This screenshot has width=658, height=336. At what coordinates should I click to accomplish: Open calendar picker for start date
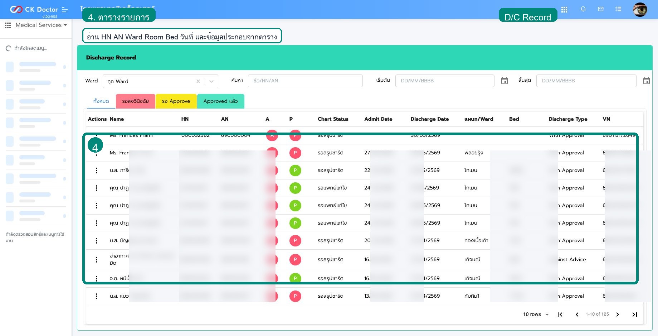pos(505,81)
